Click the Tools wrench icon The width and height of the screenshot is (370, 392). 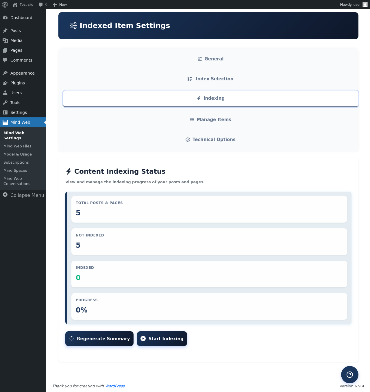(x=5, y=103)
